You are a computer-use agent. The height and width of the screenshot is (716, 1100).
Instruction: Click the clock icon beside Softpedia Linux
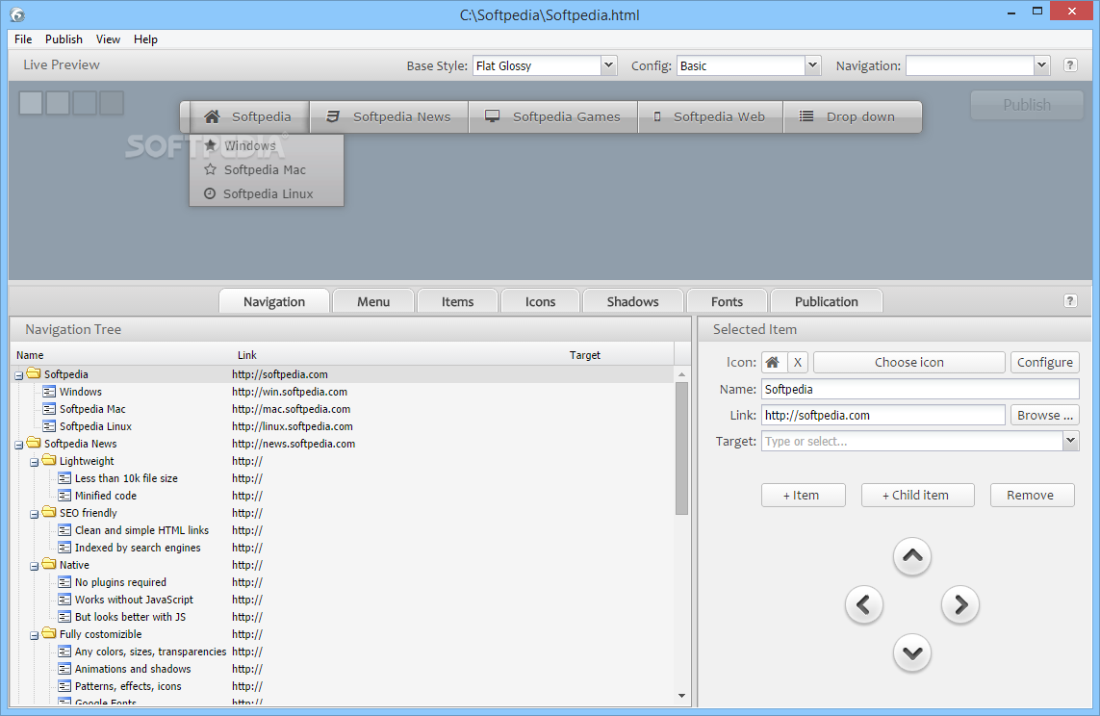tap(209, 193)
